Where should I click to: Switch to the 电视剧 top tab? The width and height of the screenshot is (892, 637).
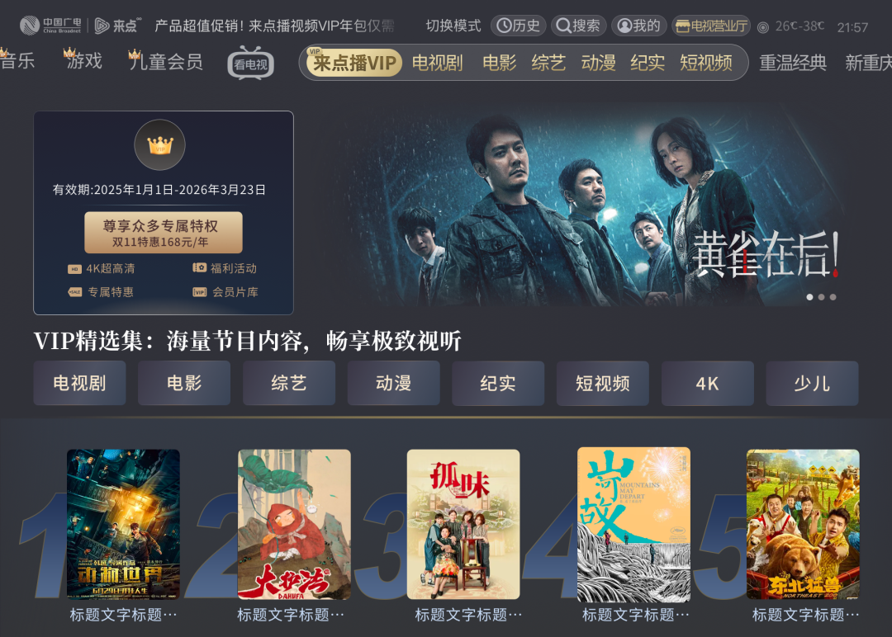tap(437, 63)
